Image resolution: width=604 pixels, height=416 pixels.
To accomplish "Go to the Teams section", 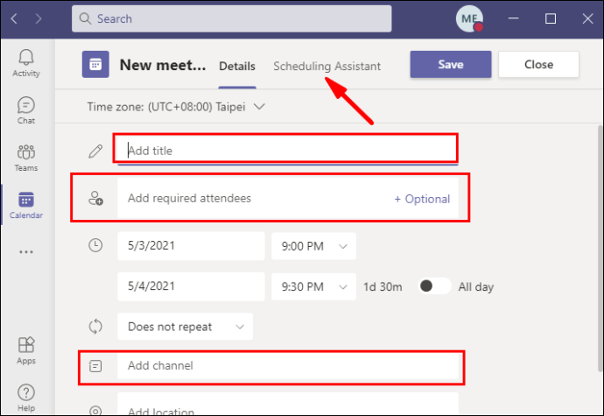I will click(x=26, y=158).
